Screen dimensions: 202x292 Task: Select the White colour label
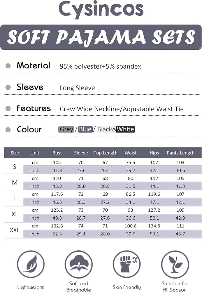tap(126, 129)
